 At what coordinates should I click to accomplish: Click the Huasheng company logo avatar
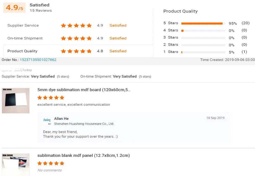point(47,120)
